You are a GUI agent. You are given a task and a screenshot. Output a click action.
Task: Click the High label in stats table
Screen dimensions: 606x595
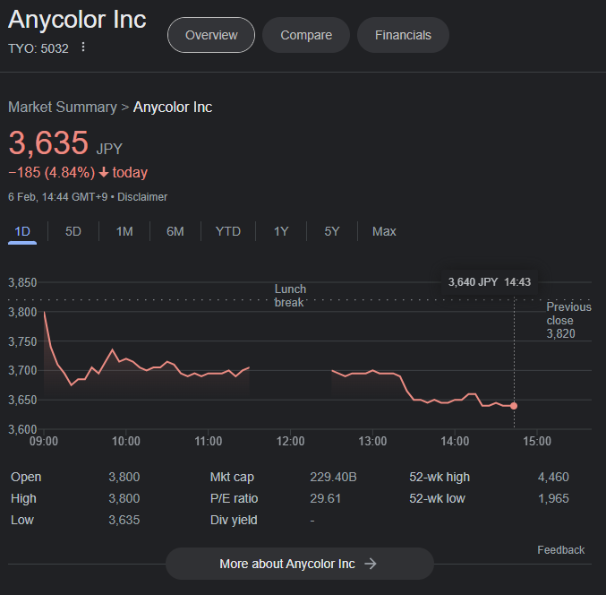23,498
